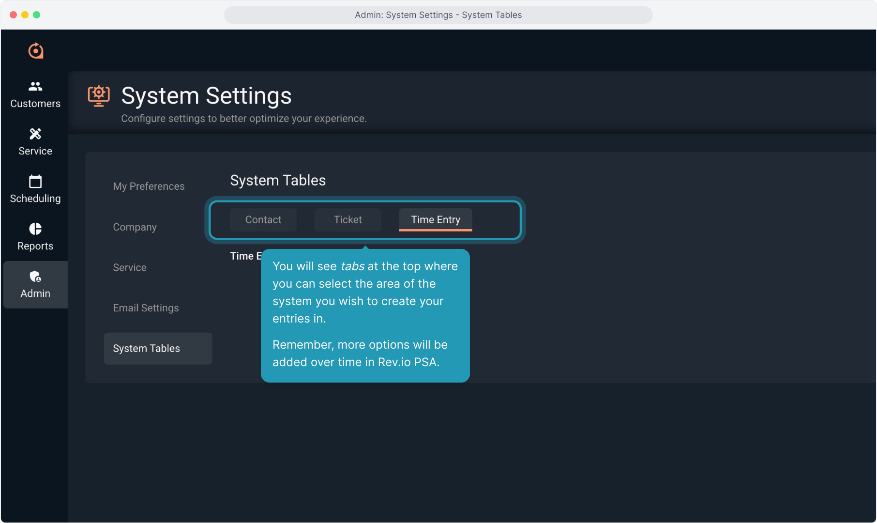Click the Rev.io logo icon
The height and width of the screenshot is (523, 877).
point(35,50)
